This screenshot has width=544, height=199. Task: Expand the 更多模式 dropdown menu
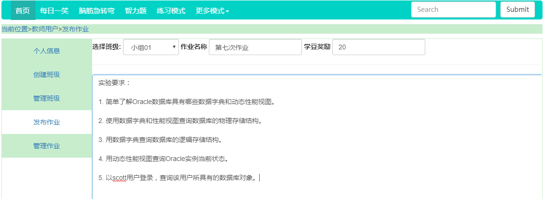coord(212,10)
